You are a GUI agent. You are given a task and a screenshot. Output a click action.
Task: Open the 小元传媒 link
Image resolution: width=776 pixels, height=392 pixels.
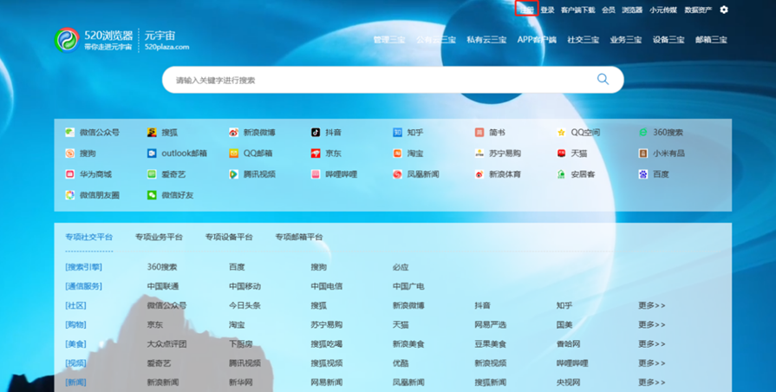click(x=663, y=10)
